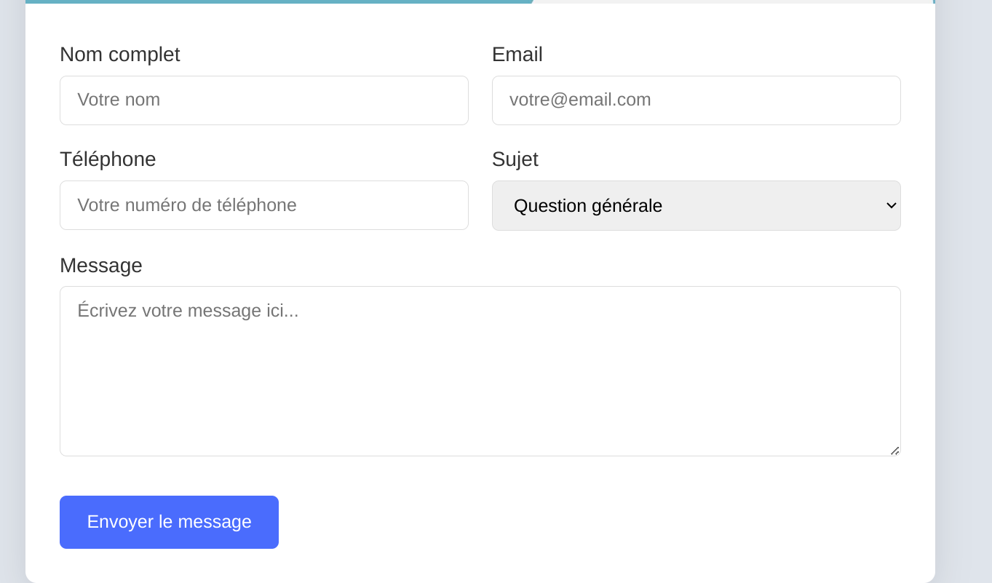Click the "votre@email.com" placeholder text

point(579,100)
